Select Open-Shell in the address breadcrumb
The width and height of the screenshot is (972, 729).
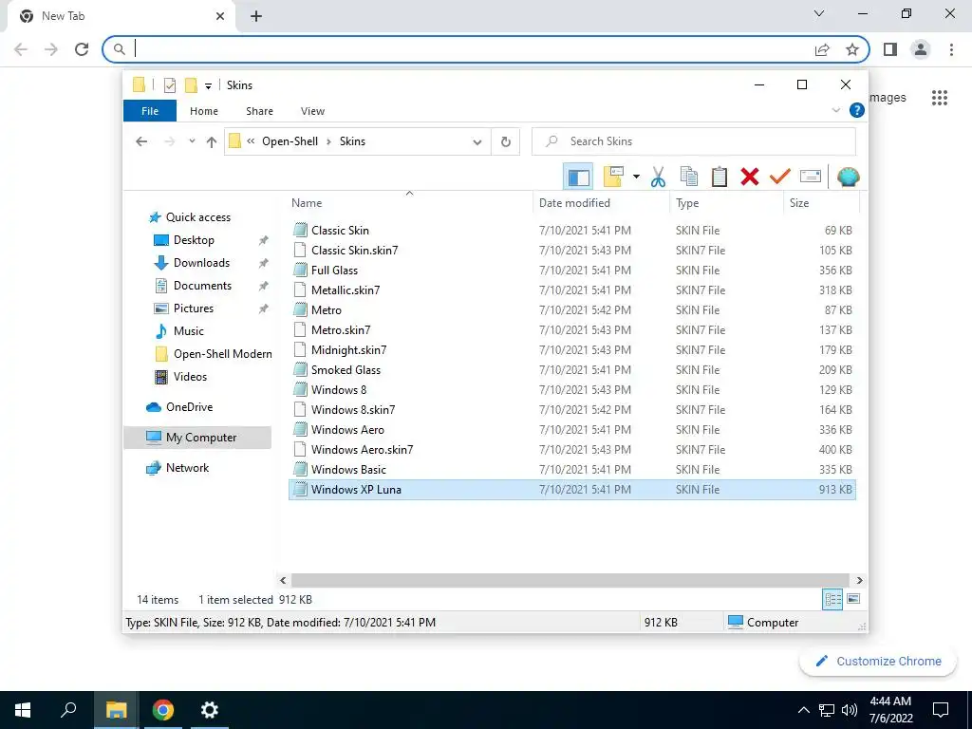click(290, 141)
